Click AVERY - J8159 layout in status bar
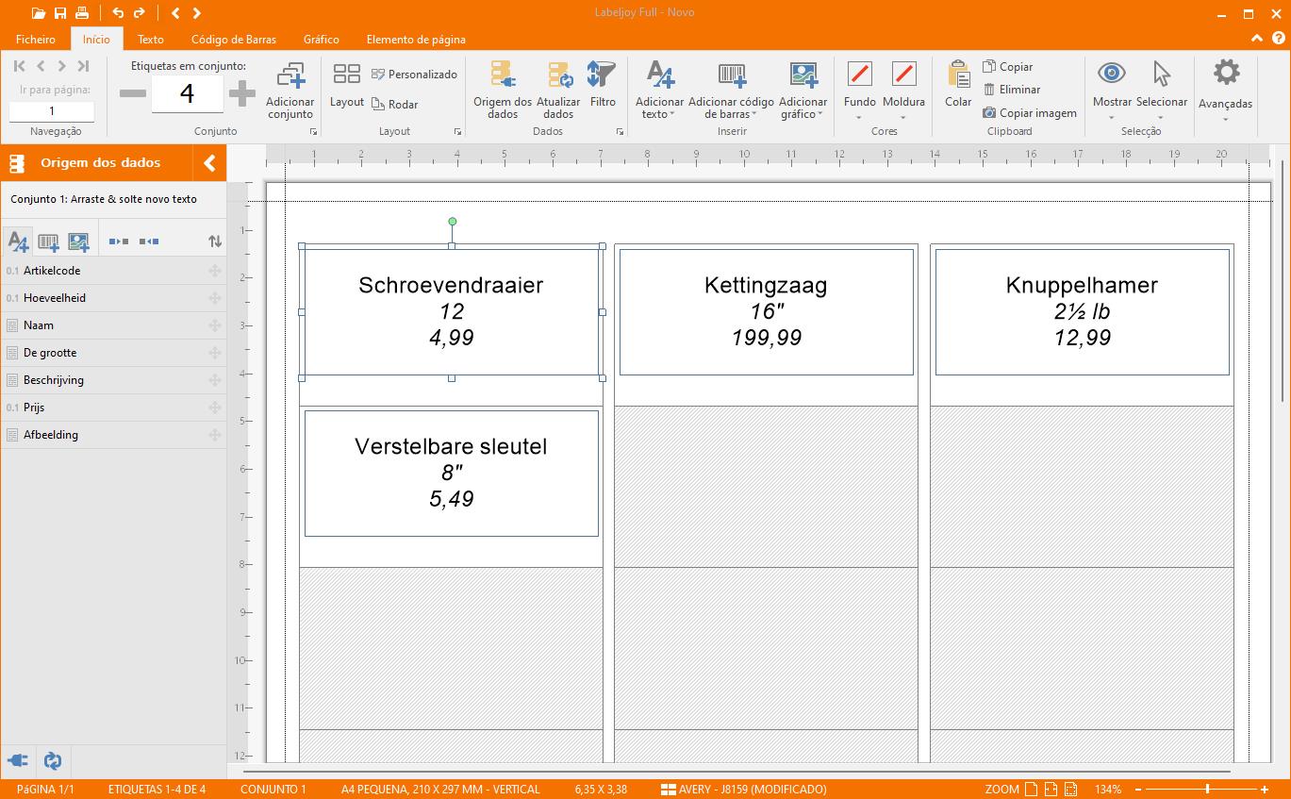The width and height of the screenshot is (1291, 799). 744,789
